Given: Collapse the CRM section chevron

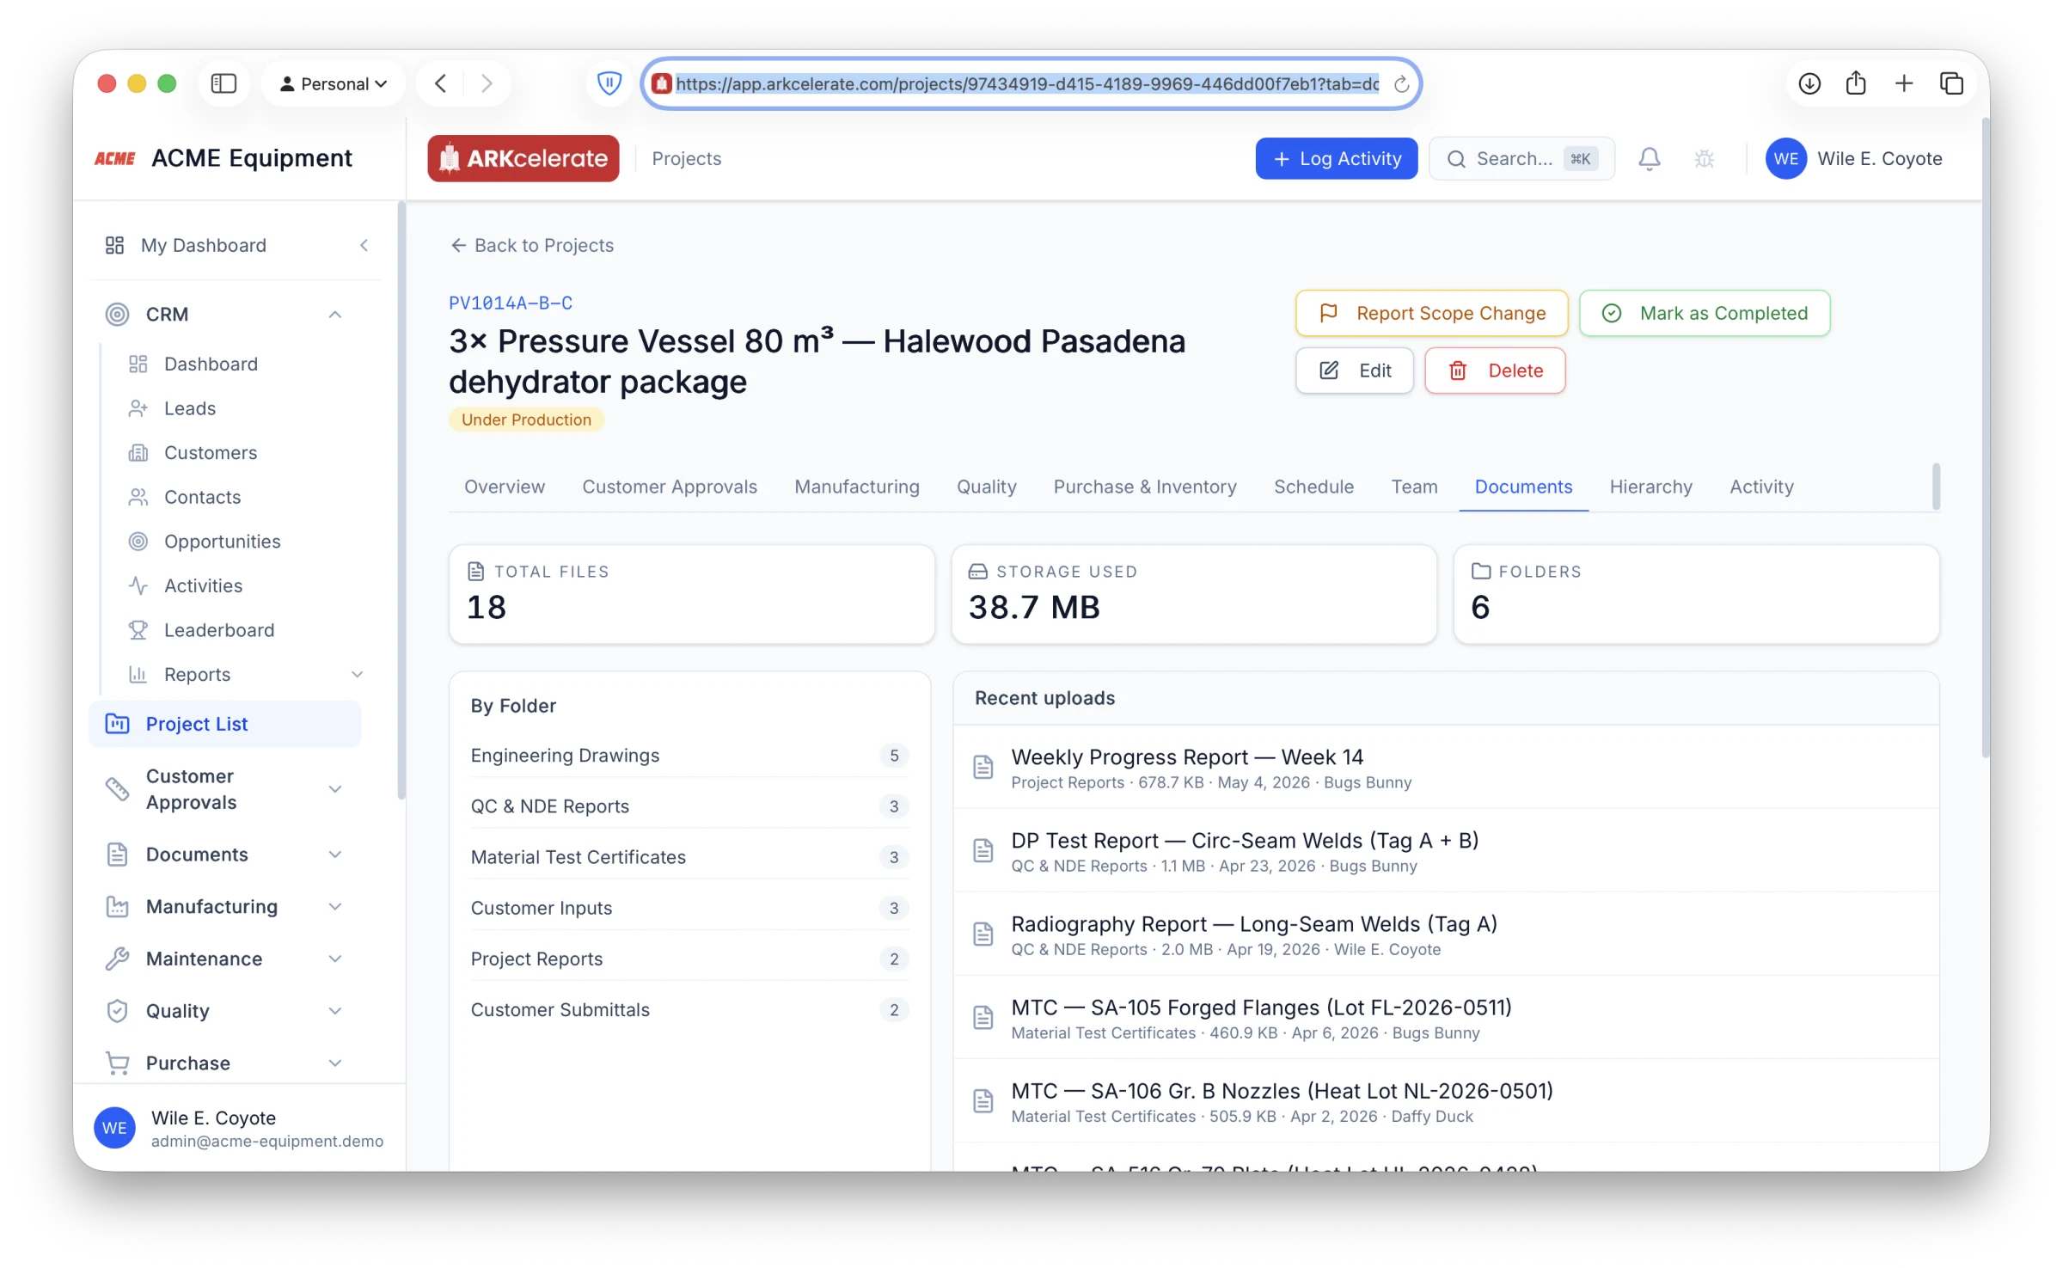Looking at the screenshot, I should 335,315.
